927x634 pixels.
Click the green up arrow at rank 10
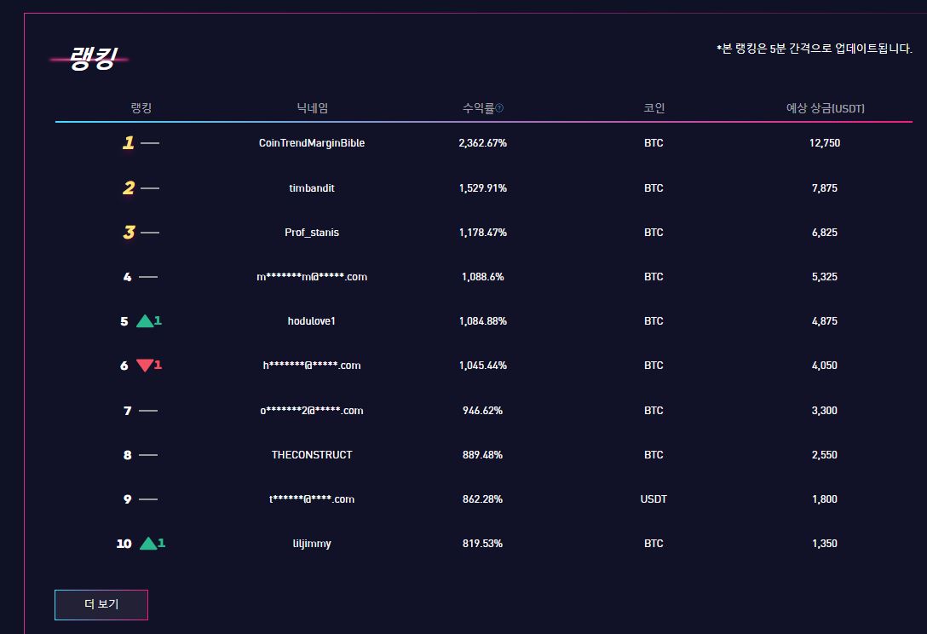point(148,544)
